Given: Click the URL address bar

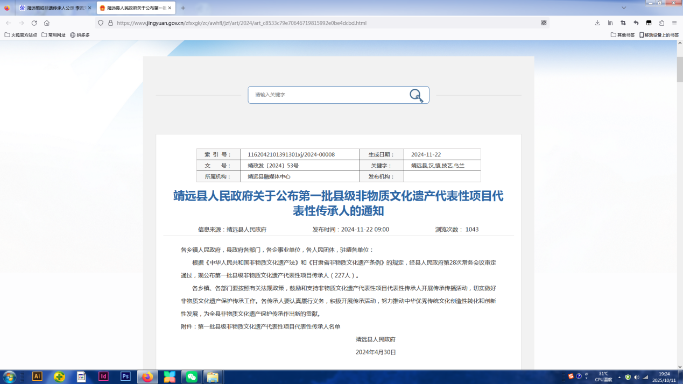Looking at the screenshot, I should click(x=323, y=23).
